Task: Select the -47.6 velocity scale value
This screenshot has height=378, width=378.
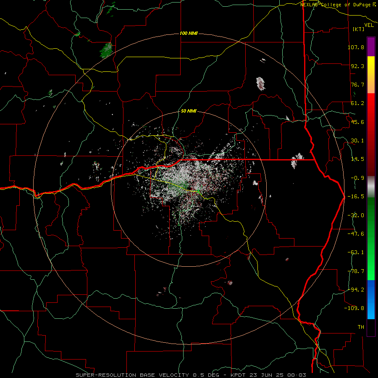Action: 356,234
